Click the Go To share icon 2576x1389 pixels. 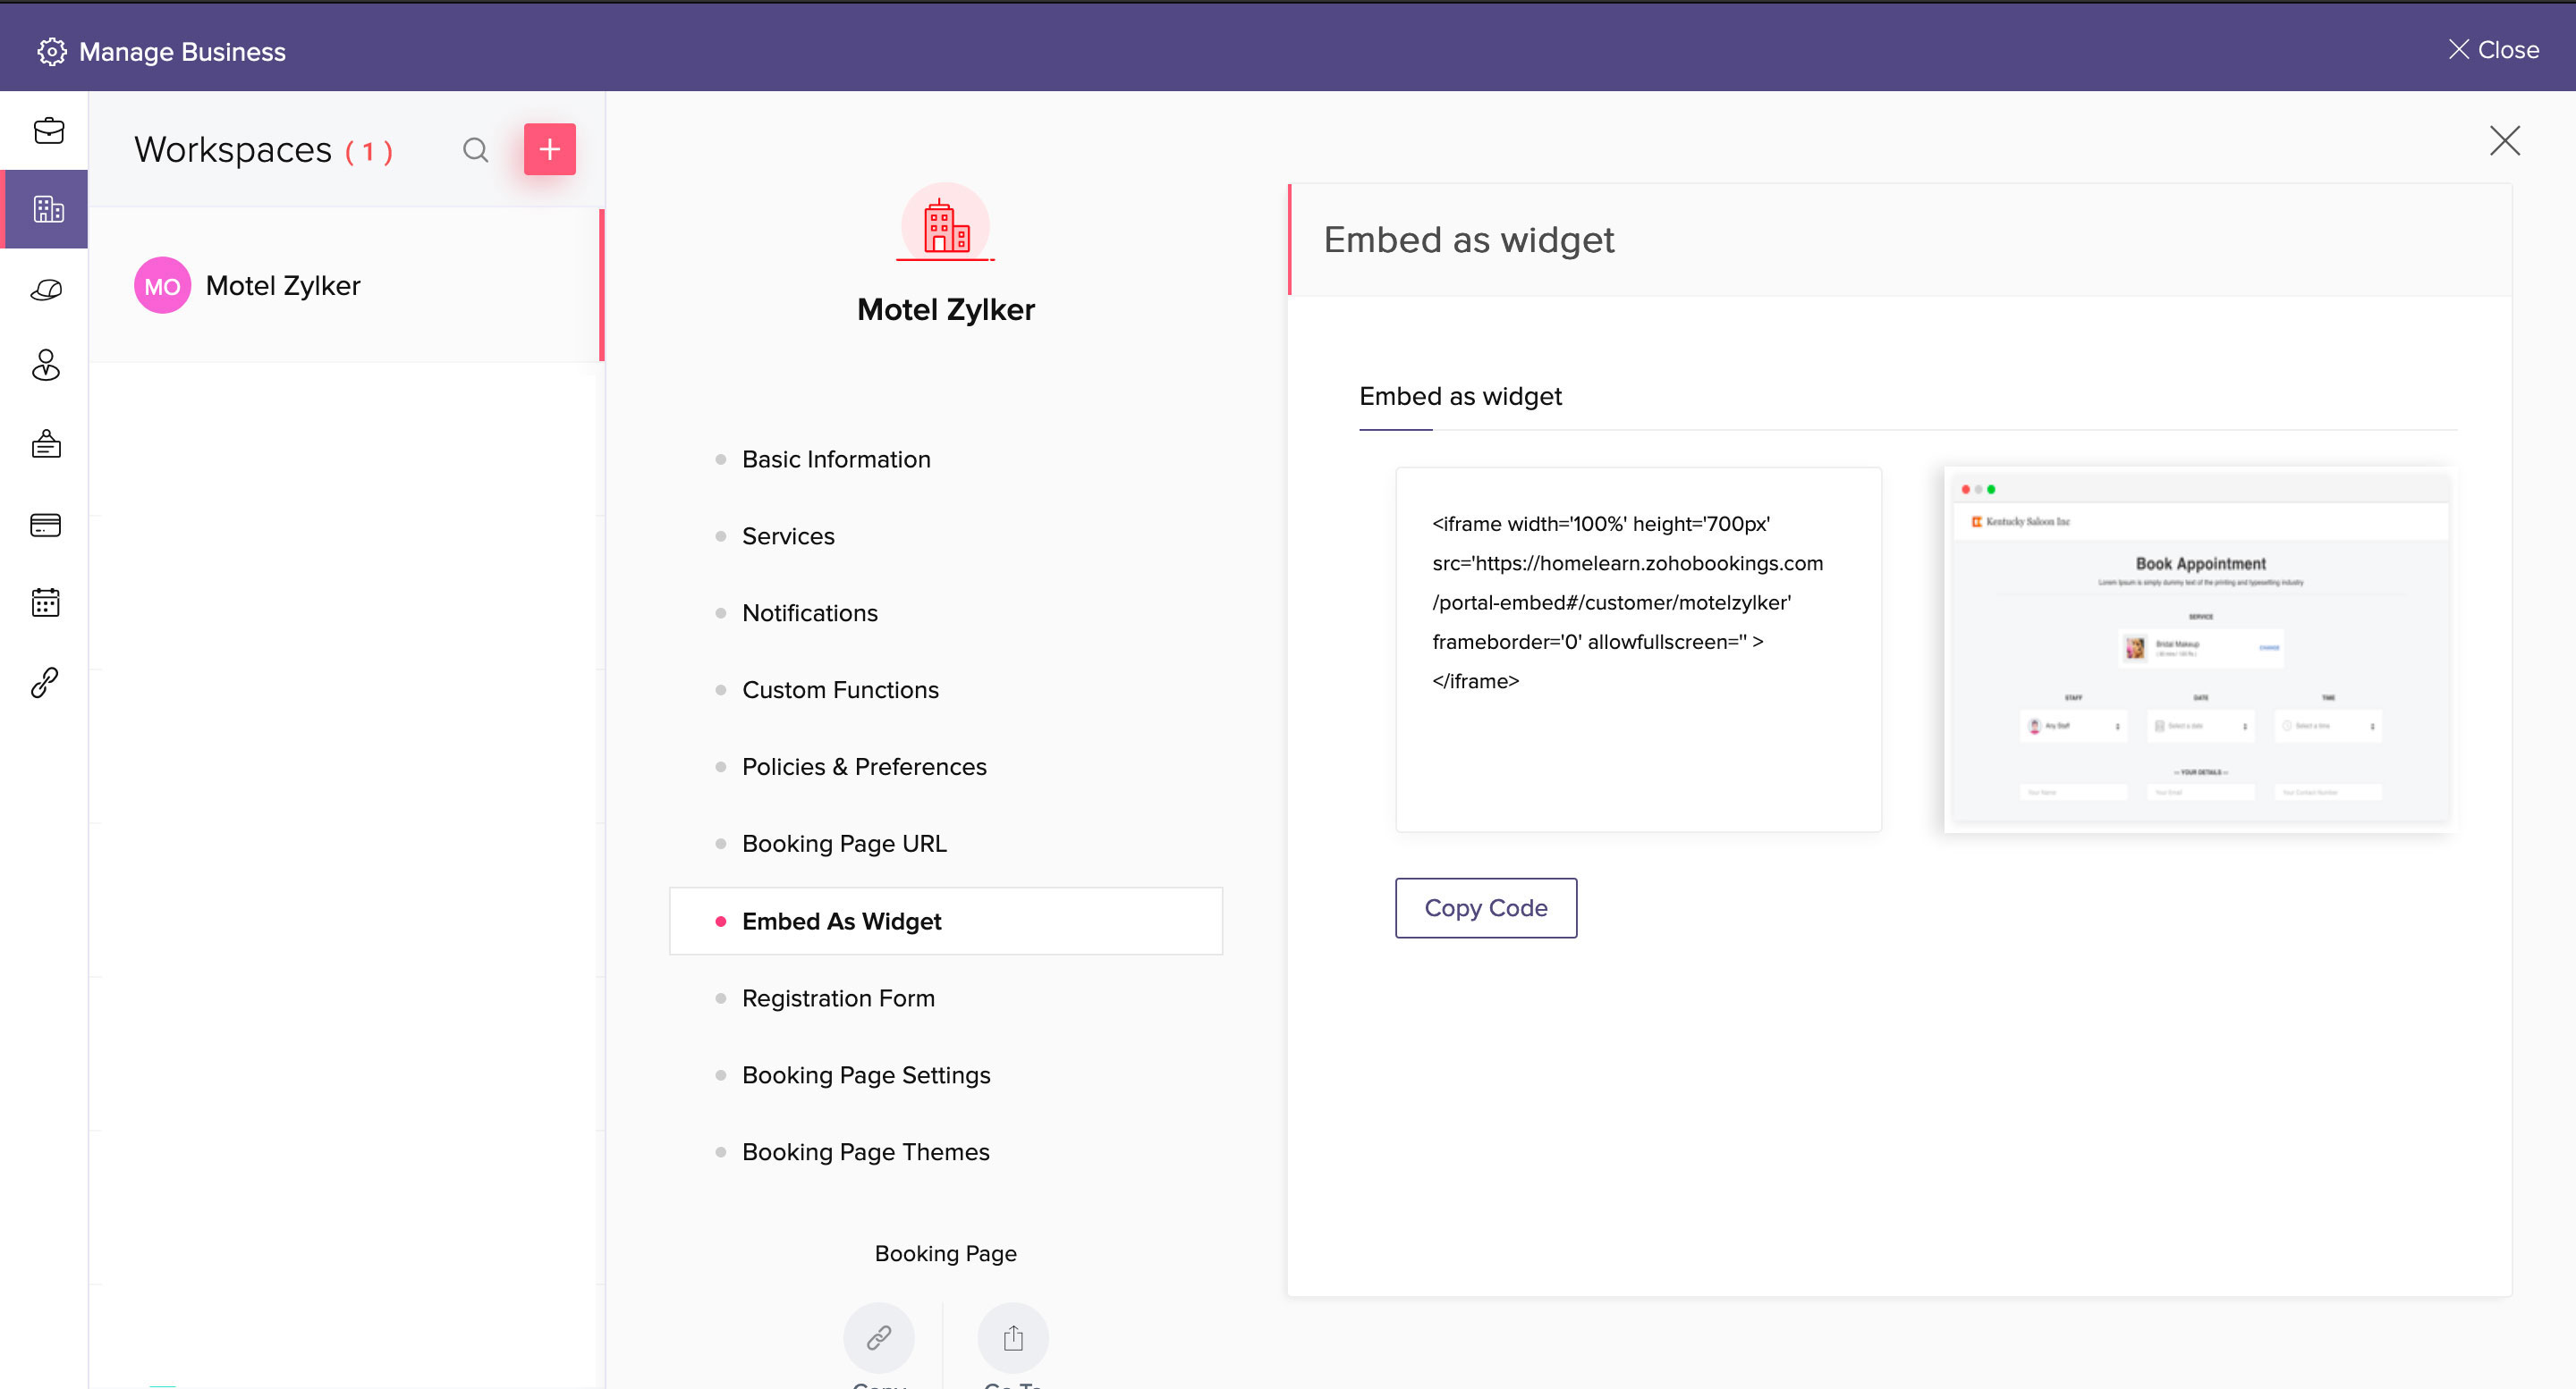coord(1012,1337)
